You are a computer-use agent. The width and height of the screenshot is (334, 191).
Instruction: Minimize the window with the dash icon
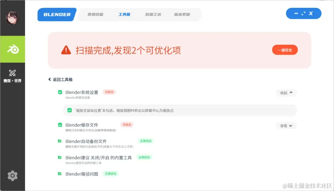point(296,13)
